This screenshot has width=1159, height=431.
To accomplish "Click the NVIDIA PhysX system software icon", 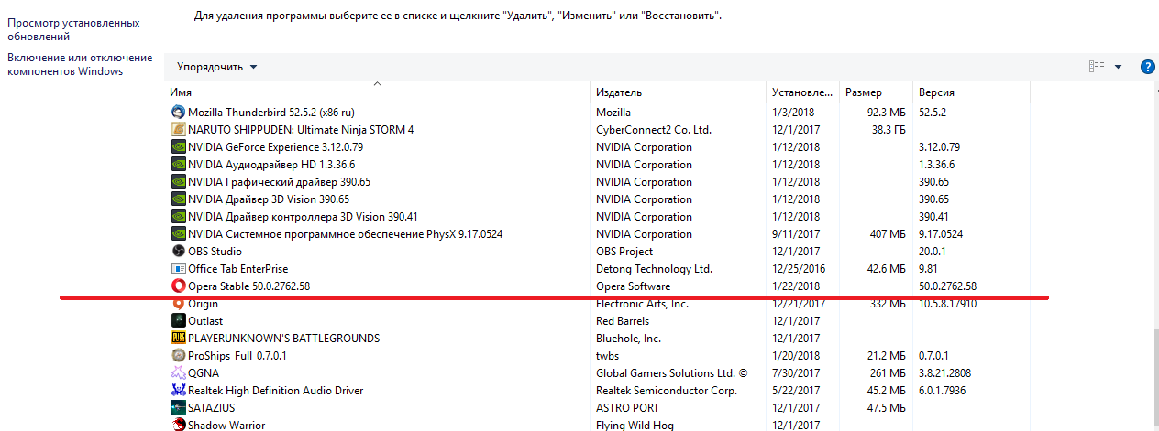I will click(179, 233).
